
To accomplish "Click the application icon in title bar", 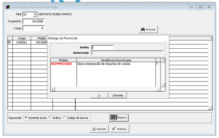I will coord(8,7).
